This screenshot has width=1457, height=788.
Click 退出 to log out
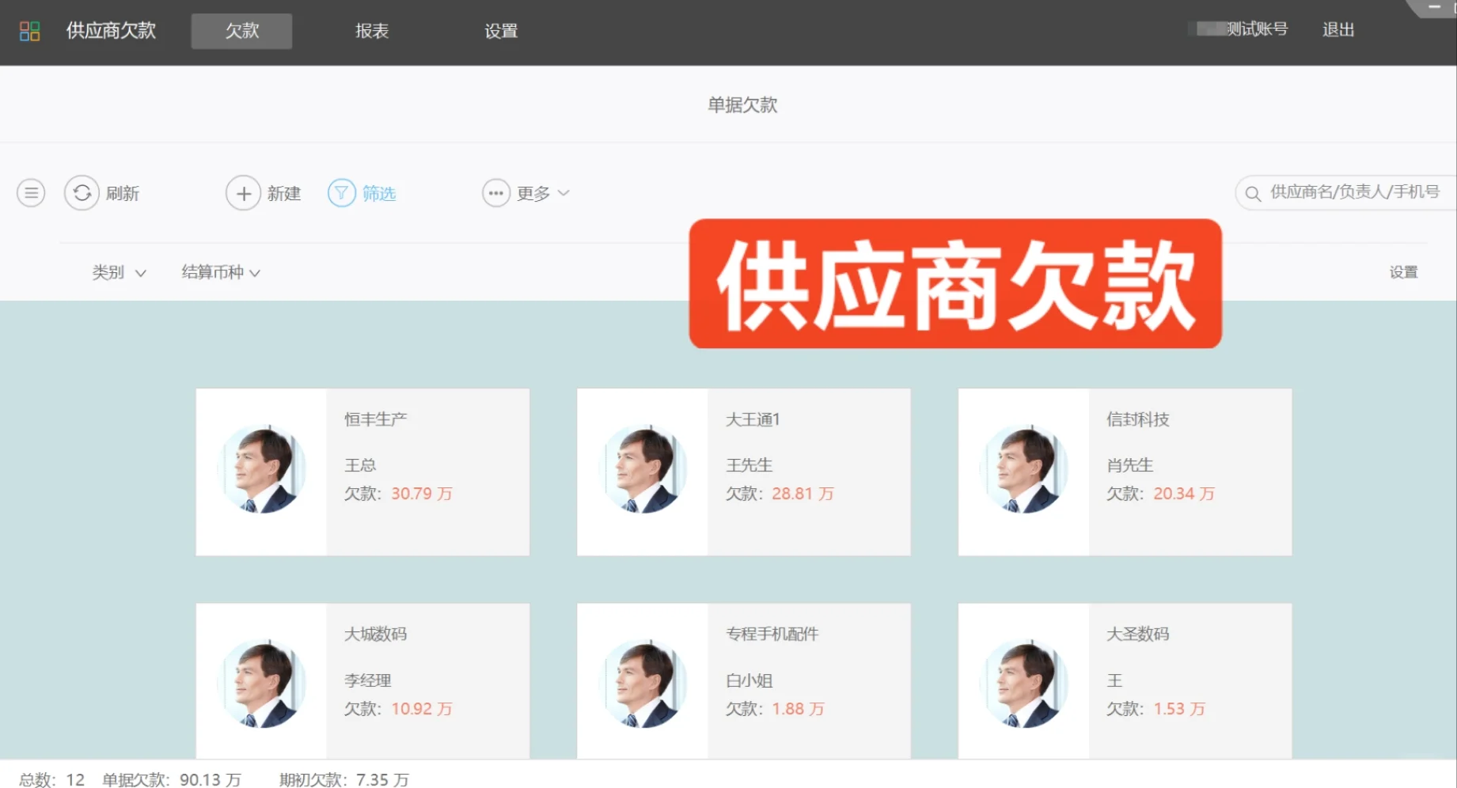coord(1337,29)
